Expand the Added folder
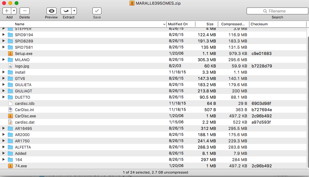 tap(3, 153)
